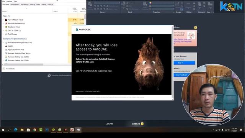Click the Paste icon in Clipboard panel
The image size is (245, 138).
(199, 4)
